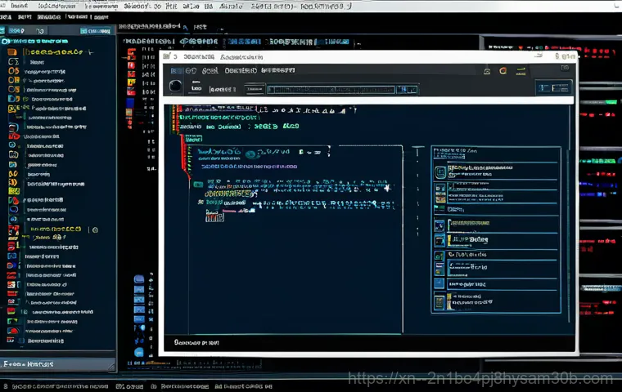Open the first menu in the top menu bar
The width and height of the screenshot is (622, 392).
click(12, 6)
